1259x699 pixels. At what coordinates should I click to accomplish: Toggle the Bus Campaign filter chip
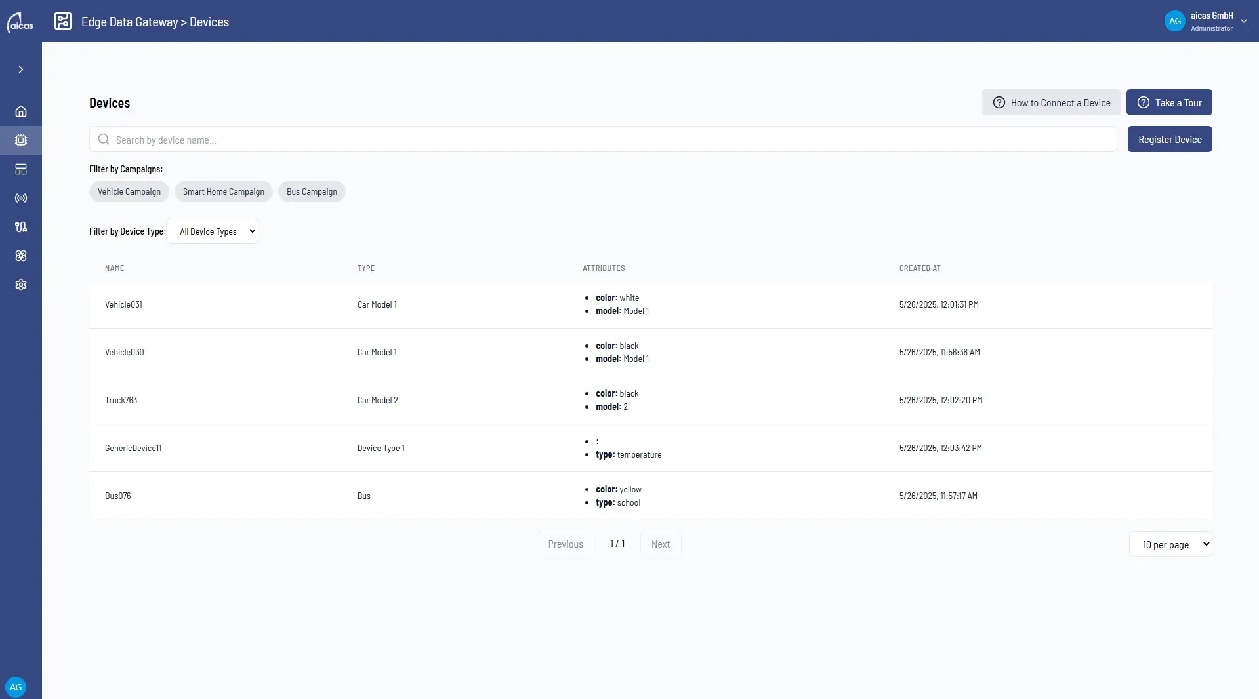(312, 191)
